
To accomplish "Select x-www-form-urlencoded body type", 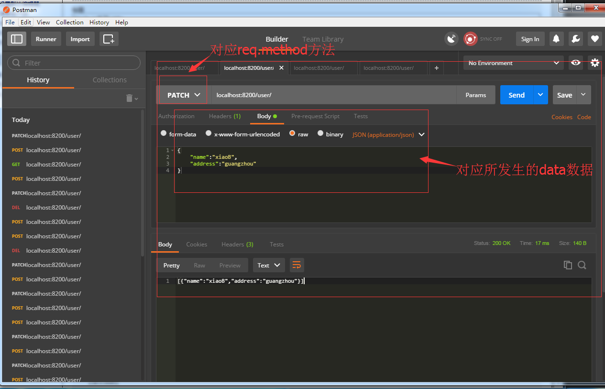I will 209,133.
